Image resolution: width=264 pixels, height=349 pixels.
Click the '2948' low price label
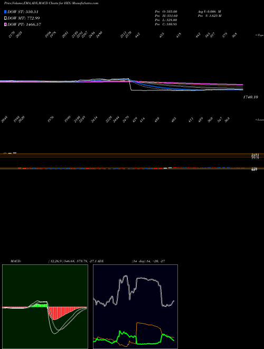4,120
